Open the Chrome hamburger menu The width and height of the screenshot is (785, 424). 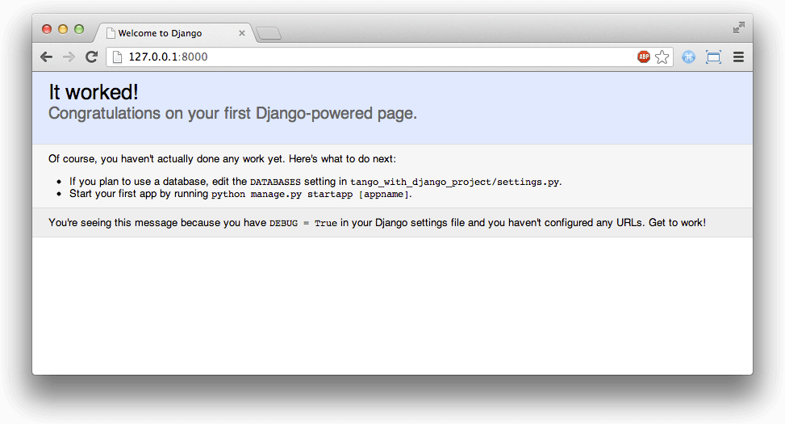738,57
